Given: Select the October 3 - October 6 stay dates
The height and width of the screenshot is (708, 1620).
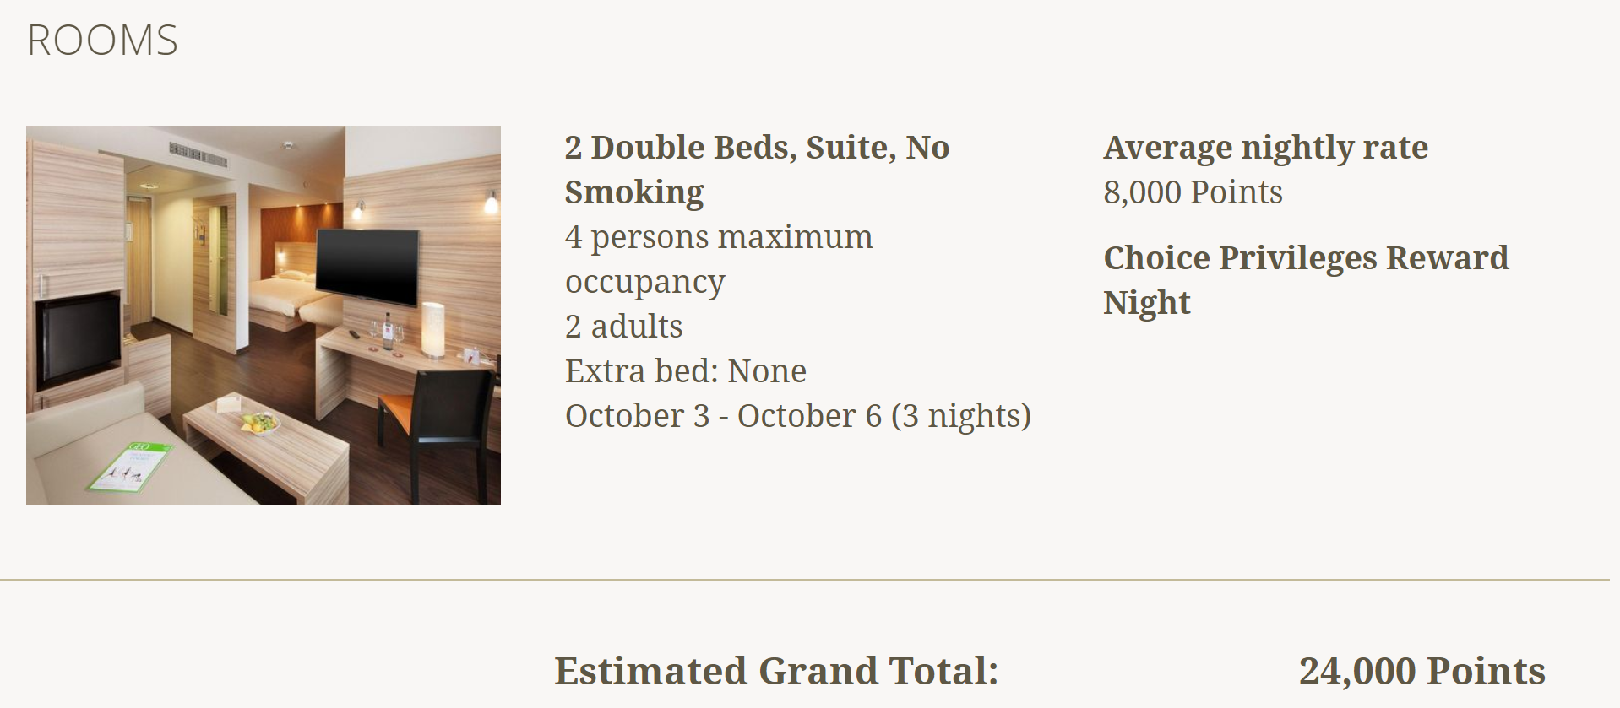Looking at the screenshot, I should [x=797, y=416].
